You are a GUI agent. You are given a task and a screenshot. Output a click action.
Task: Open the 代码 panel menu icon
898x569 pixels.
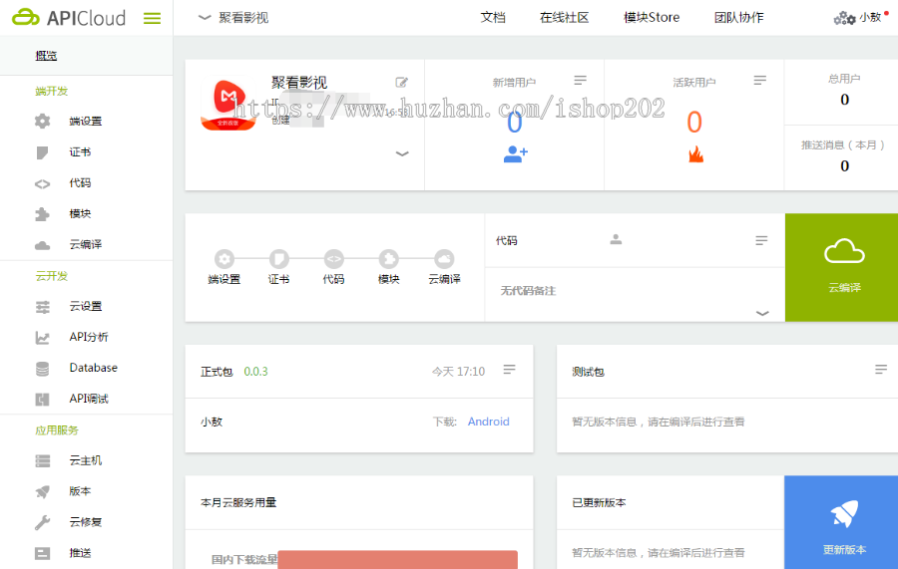tap(761, 241)
